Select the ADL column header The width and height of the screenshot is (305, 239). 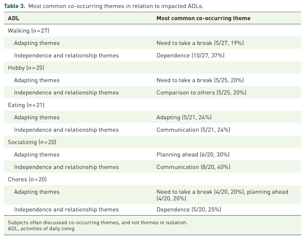(14, 18)
